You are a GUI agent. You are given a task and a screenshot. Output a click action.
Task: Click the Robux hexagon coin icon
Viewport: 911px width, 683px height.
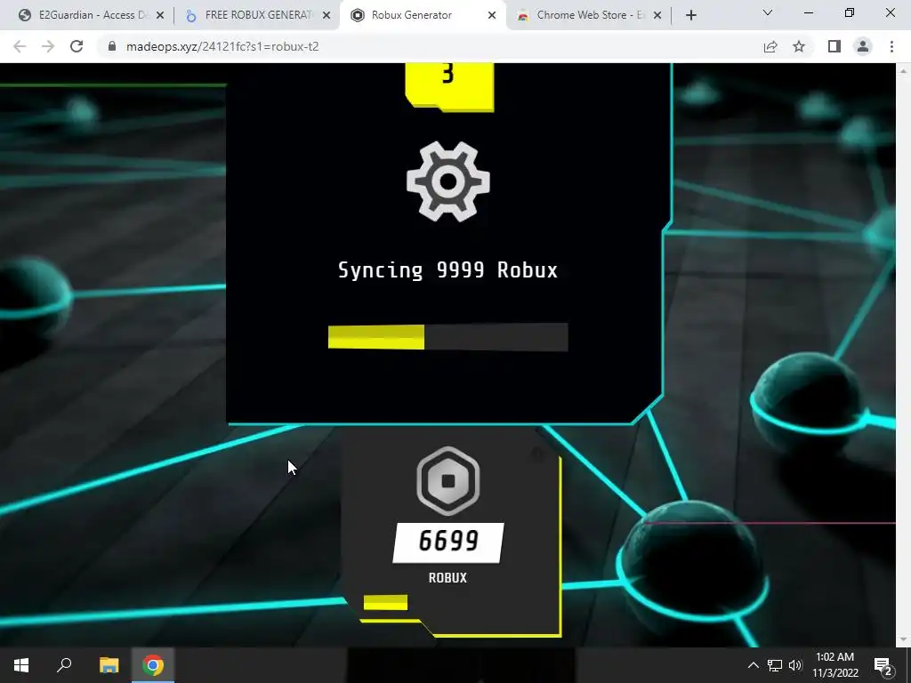coord(448,481)
